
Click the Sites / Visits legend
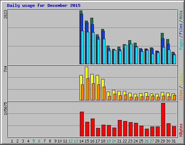pos(181,86)
